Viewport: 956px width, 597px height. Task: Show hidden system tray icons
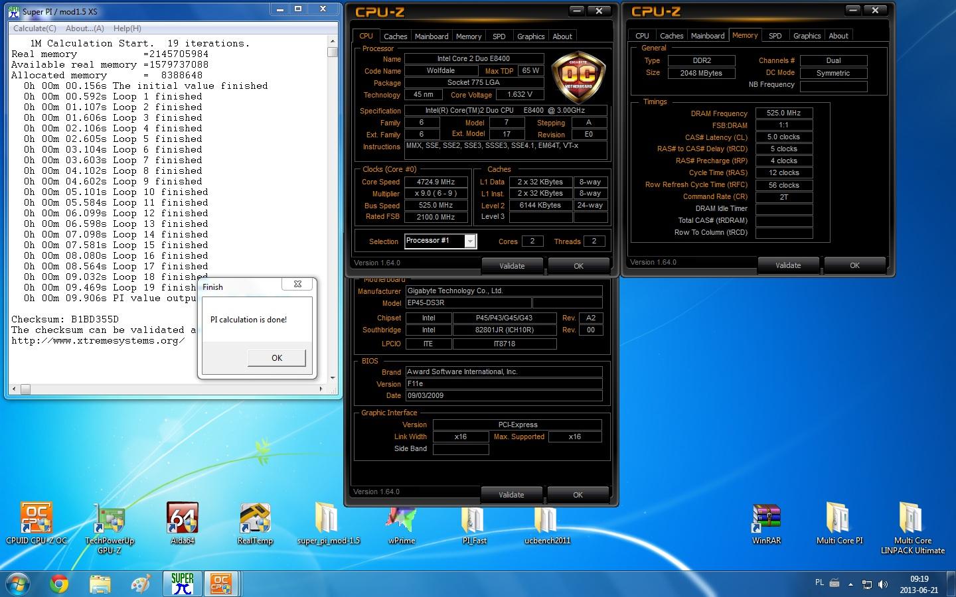850,584
